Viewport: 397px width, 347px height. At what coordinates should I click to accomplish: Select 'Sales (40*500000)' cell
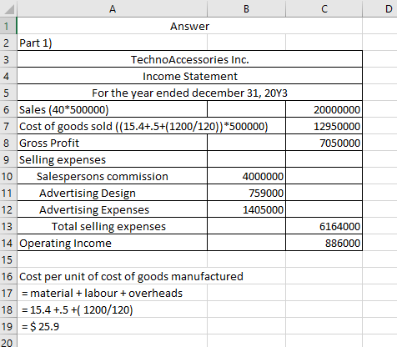(x=113, y=109)
